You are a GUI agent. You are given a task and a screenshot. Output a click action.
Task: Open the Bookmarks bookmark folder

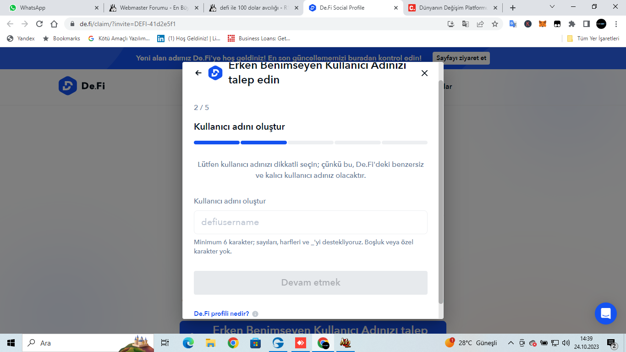click(61, 38)
